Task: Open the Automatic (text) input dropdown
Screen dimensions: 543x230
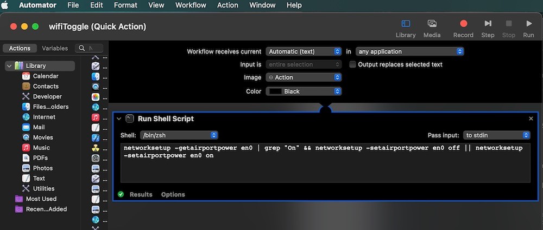Action: pyautogui.click(x=304, y=51)
